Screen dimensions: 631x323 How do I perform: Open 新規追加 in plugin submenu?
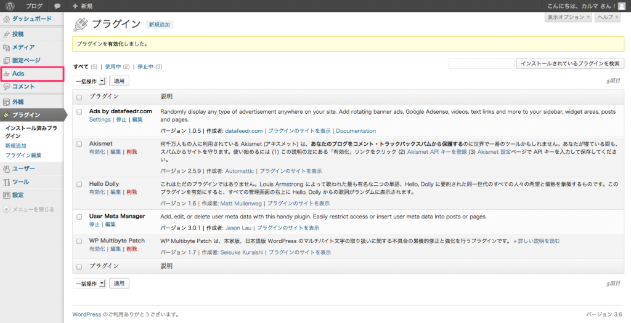[15, 146]
